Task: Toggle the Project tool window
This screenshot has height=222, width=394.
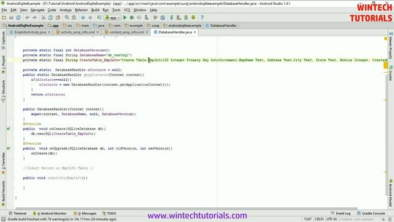Action: [3, 64]
